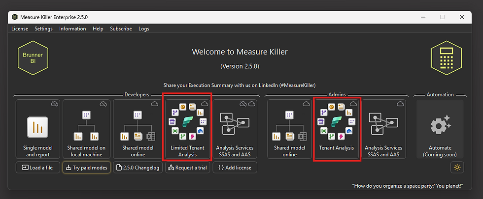Select Shared model on local machine mode
483x199 pixels.
[86, 129]
